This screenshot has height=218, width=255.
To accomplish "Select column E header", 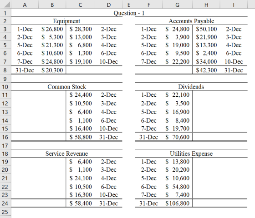I will coord(128,5).
